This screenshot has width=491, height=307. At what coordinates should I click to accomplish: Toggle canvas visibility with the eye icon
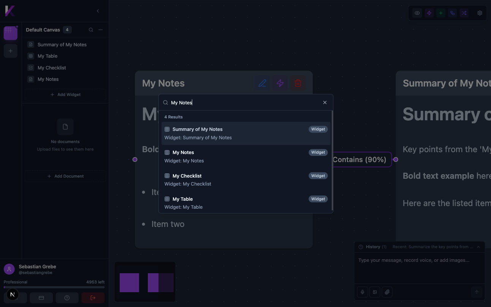(417, 13)
